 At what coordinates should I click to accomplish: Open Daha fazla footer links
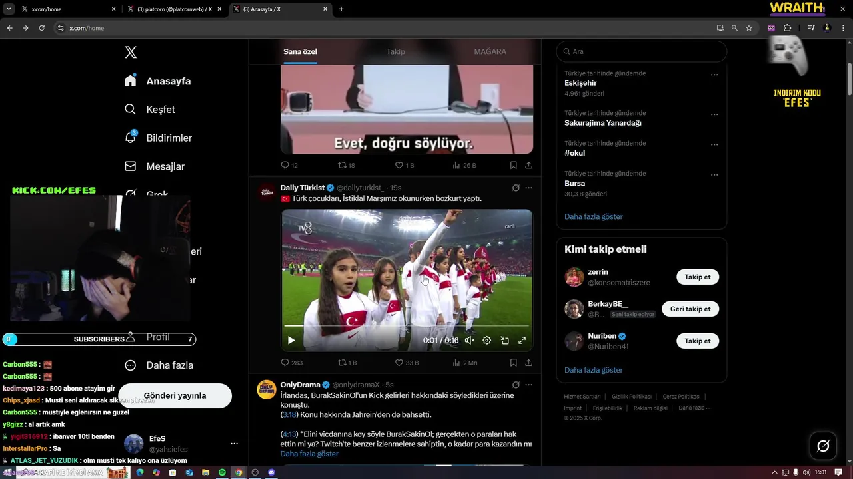pyautogui.click(x=694, y=408)
